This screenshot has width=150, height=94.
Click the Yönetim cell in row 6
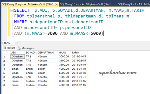tap(47, 77)
